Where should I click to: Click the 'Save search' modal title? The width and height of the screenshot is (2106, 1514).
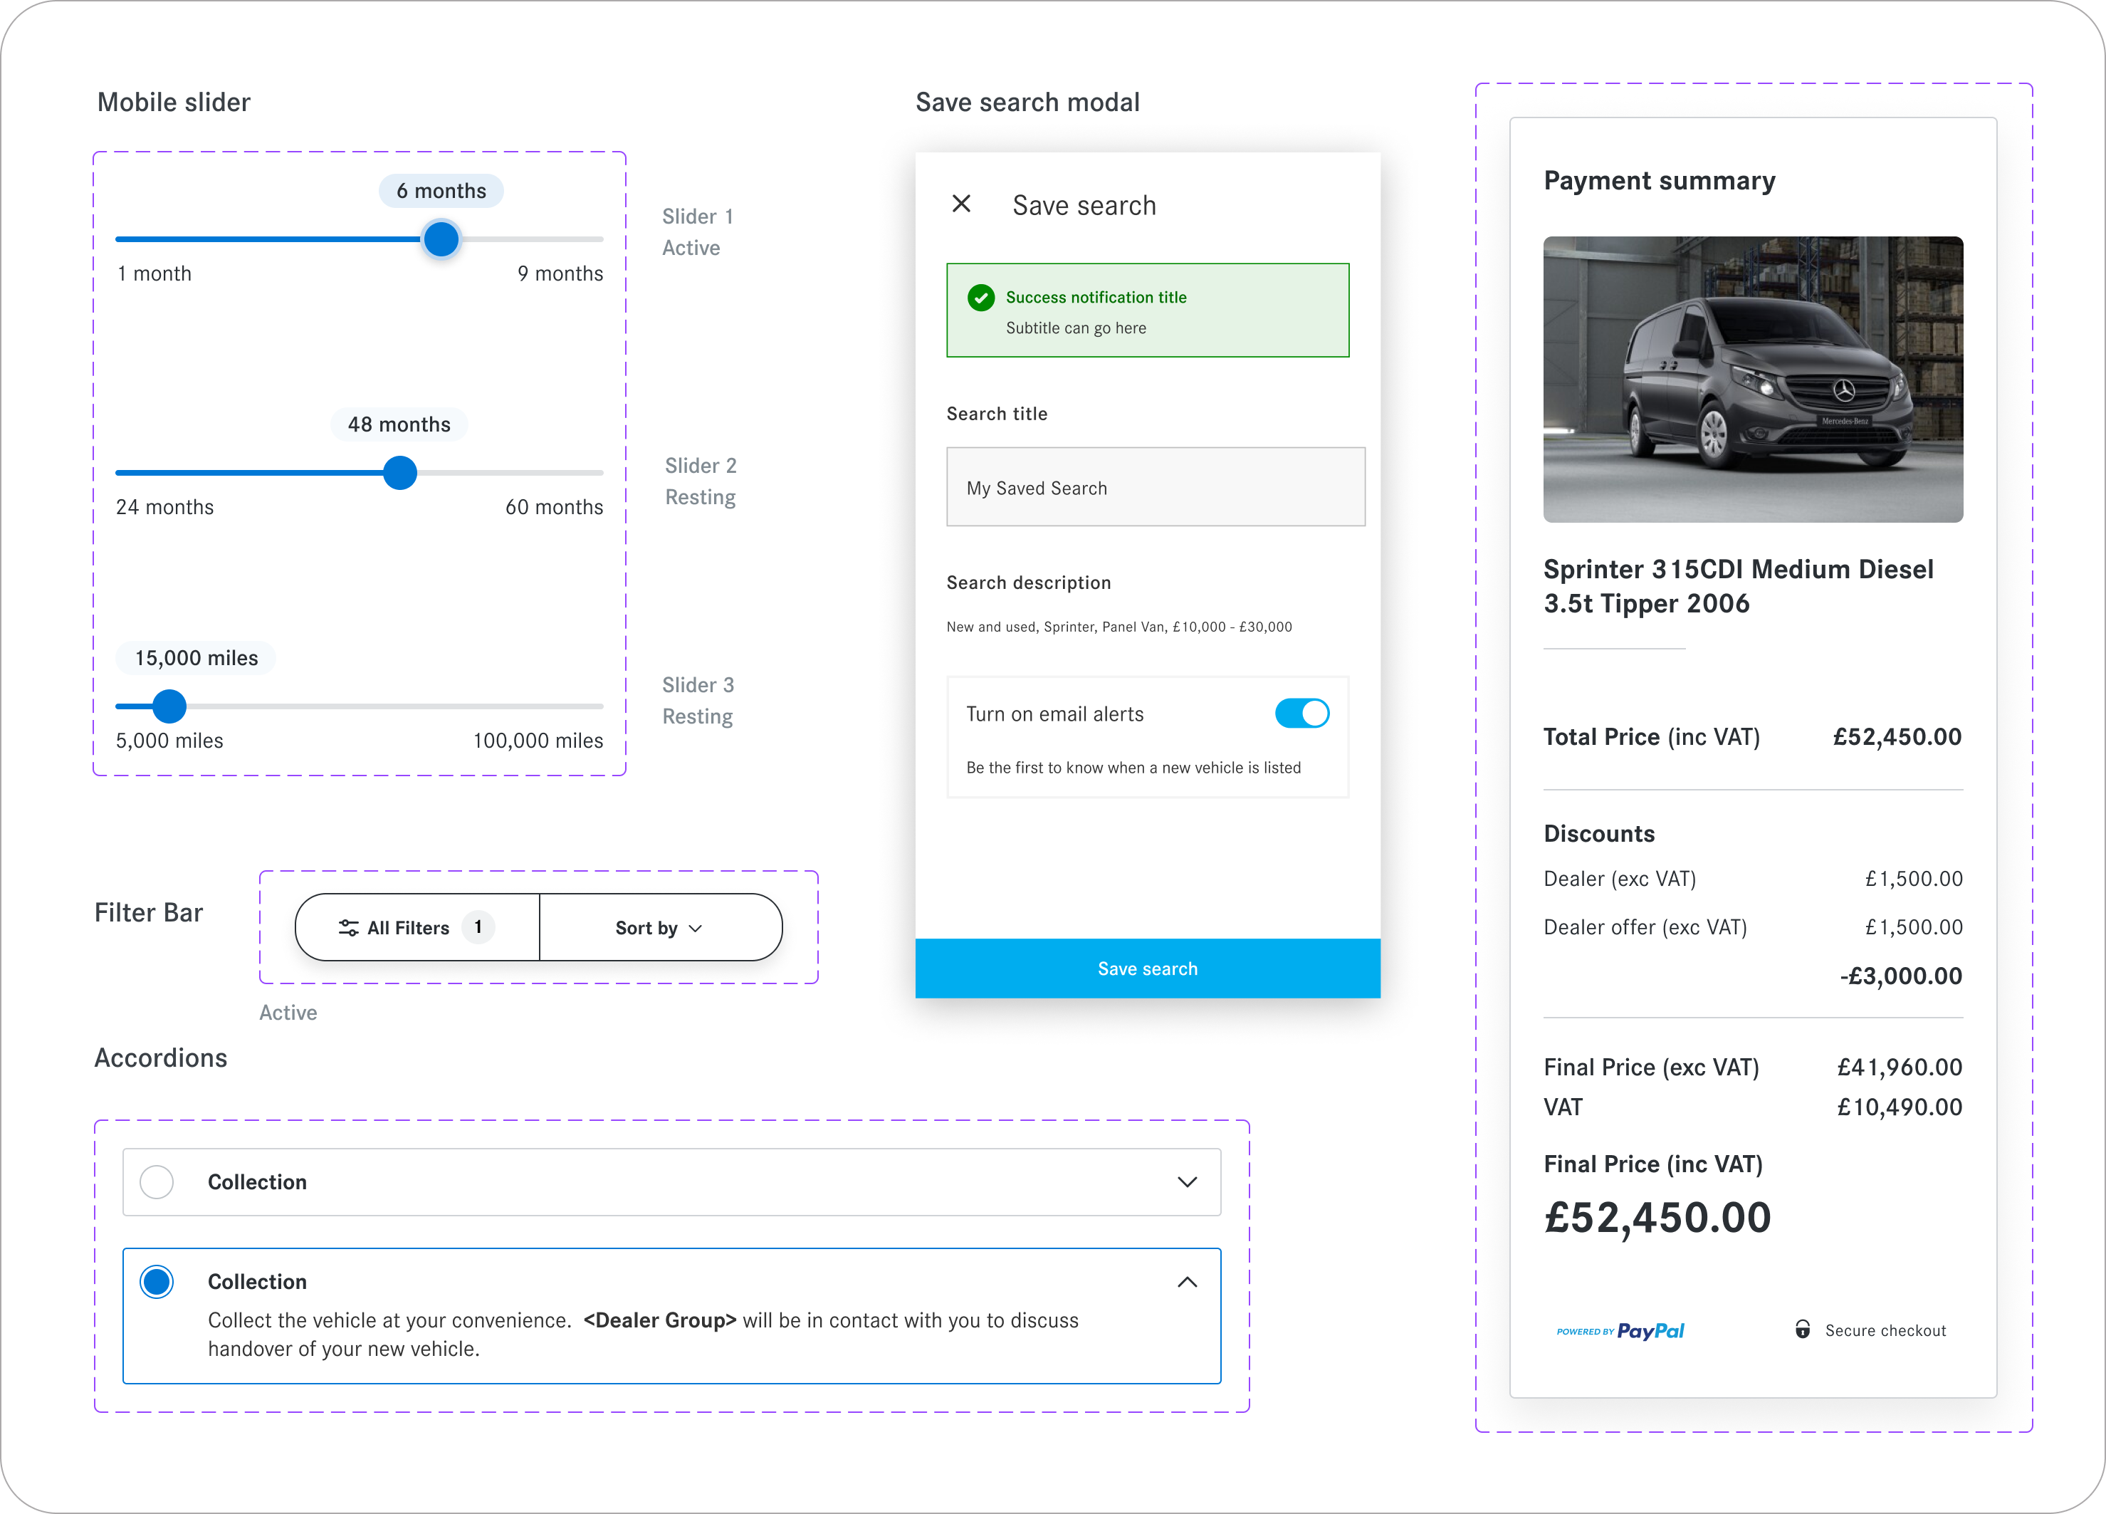click(x=1084, y=205)
